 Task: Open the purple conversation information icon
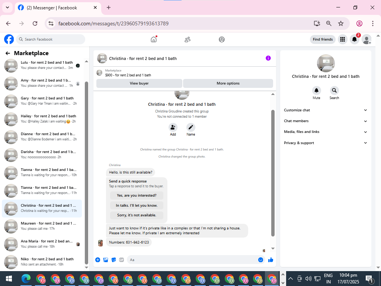(x=268, y=58)
